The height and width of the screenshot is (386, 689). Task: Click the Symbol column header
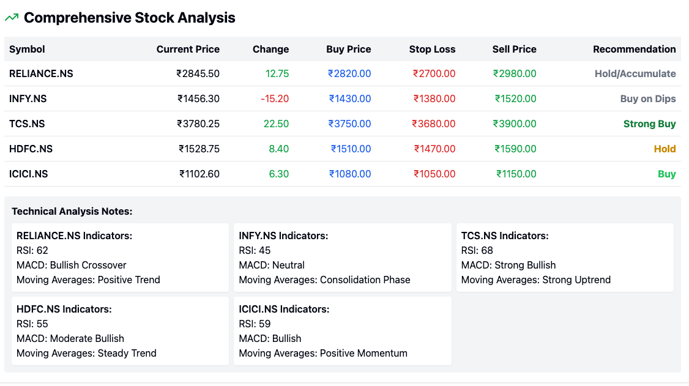(x=27, y=49)
